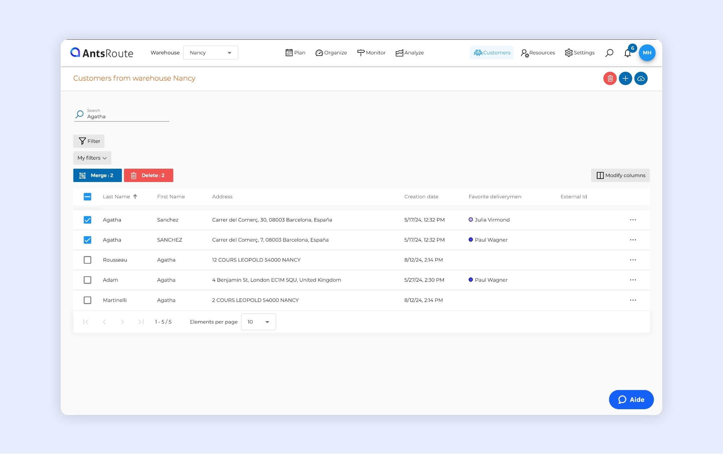
Task: Open the MH user avatar
Action: tap(647, 53)
